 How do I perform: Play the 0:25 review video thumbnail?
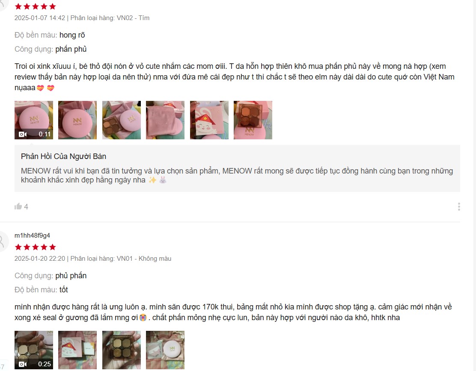coord(34,350)
